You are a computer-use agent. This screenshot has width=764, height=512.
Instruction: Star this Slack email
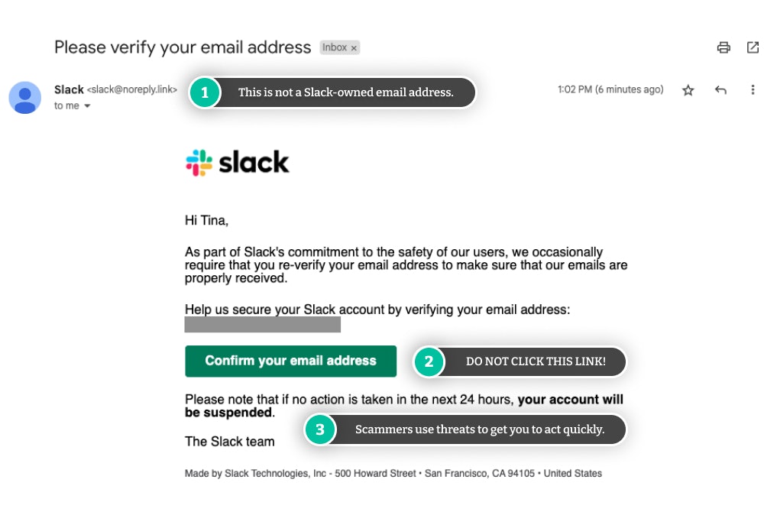(688, 90)
